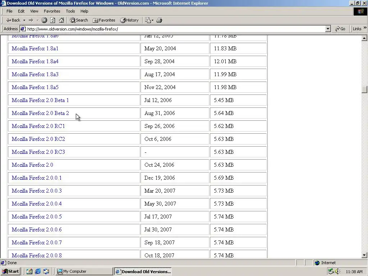The image size is (368, 276).
Task: Click the Windows logo throbber icon
Action: coord(360,11)
